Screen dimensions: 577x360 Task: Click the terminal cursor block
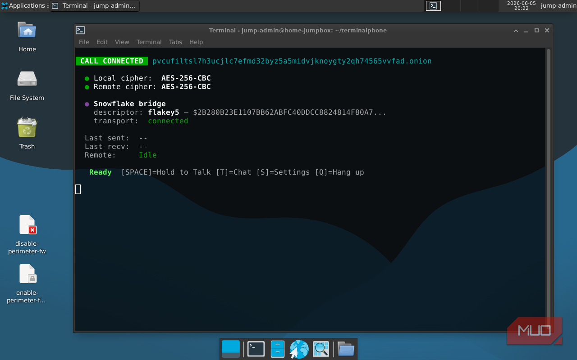pos(78,189)
